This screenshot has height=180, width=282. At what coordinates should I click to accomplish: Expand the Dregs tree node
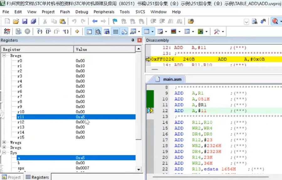[4, 147]
